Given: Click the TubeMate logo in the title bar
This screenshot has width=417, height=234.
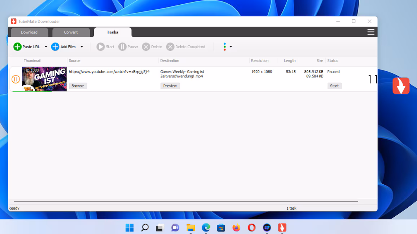Looking at the screenshot, I should (x=14, y=21).
